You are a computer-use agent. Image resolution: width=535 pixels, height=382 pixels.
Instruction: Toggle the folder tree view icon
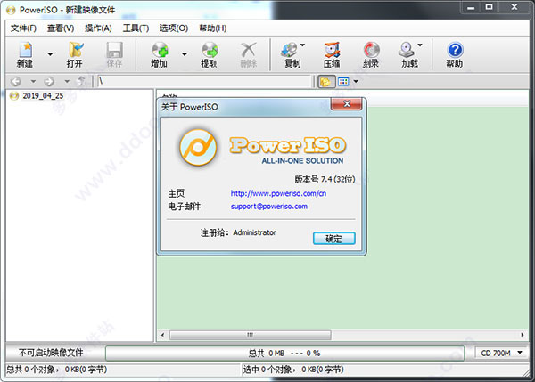pyautogui.click(x=326, y=81)
